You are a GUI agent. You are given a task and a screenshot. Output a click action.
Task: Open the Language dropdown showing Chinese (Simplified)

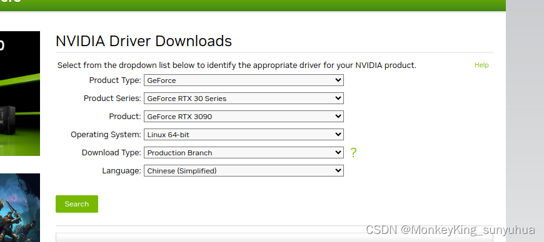(244, 171)
